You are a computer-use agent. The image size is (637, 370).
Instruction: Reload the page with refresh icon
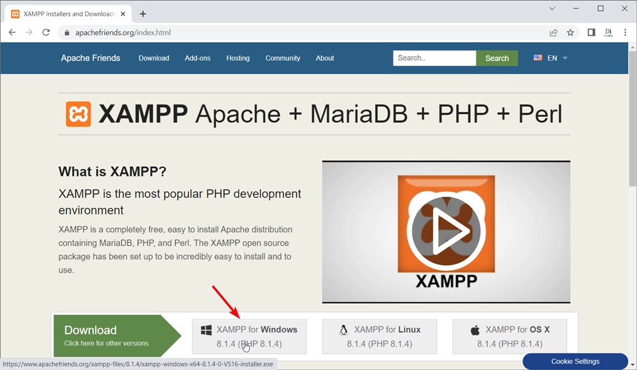pos(46,32)
